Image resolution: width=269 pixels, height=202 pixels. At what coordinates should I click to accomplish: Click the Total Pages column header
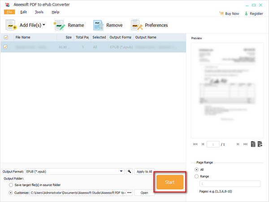(82, 37)
